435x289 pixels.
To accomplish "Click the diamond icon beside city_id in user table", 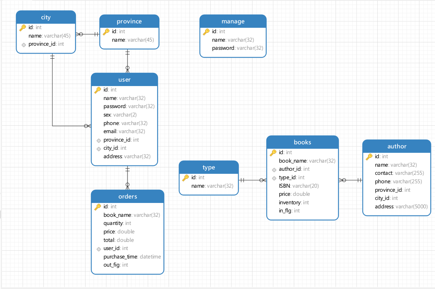I will click(98, 148).
